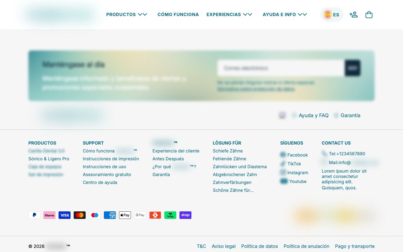Click the Spanish flag language selector
Screen dimensions: 403x252
coord(332,14)
